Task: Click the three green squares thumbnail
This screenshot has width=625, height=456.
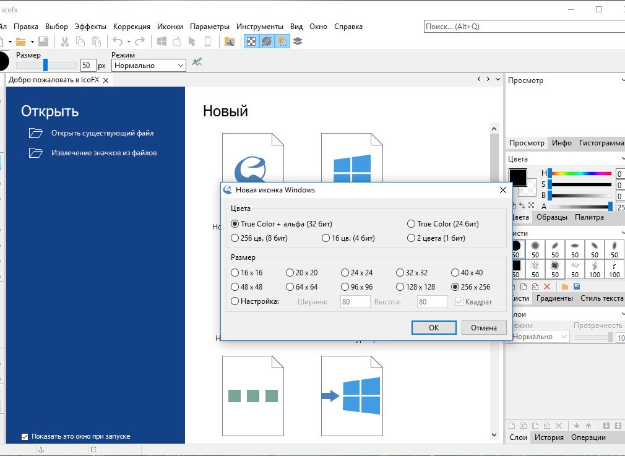Action: (252, 396)
